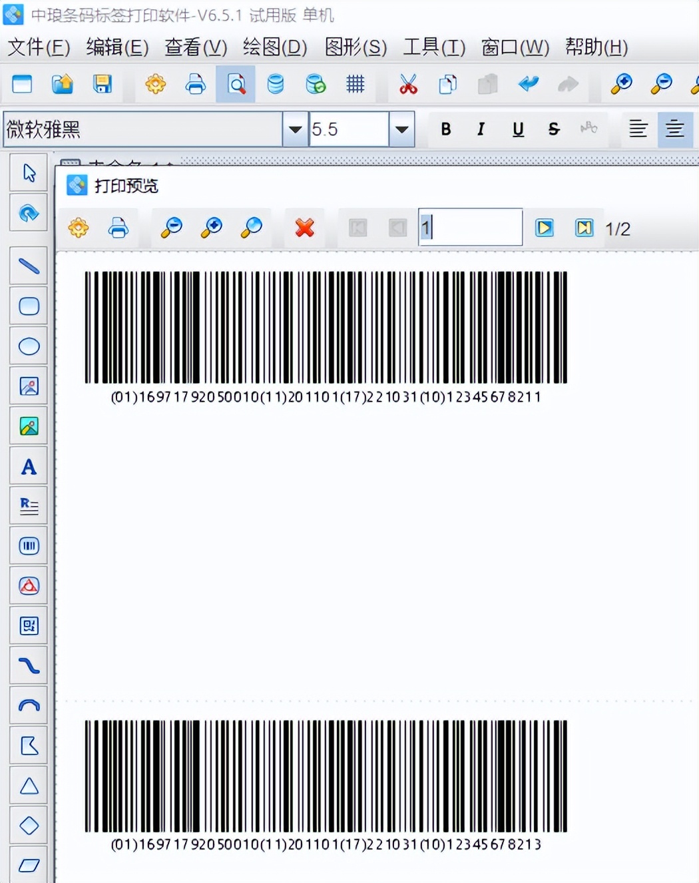The height and width of the screenshot is (883, 699).
Task: Open the 文件(F) menu
Action: [x=39, y=47]
